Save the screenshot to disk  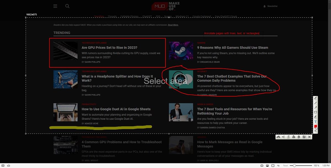point(304,137)
